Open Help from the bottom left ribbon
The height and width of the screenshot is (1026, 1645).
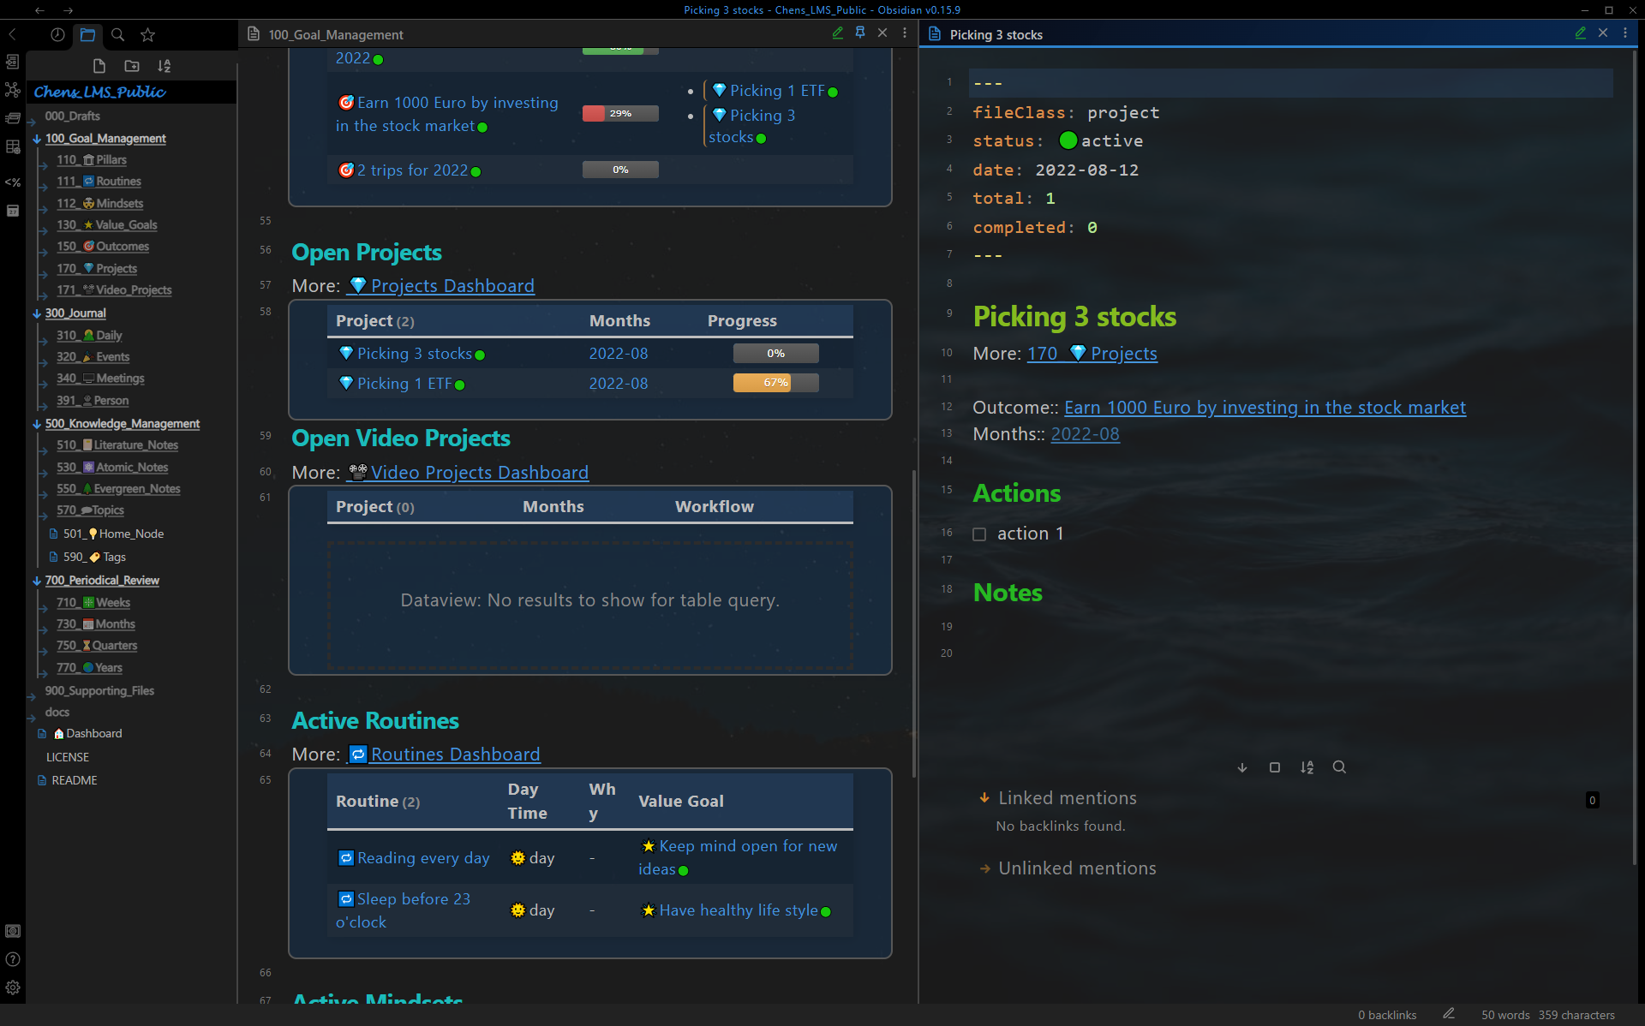click(13, 959)
